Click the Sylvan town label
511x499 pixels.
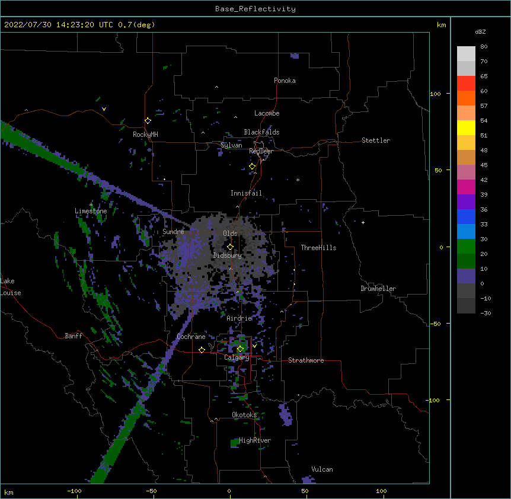click(231, 145)
